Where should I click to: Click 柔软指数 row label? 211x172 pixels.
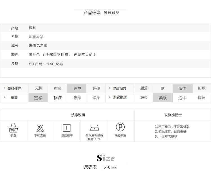[120, 97]
